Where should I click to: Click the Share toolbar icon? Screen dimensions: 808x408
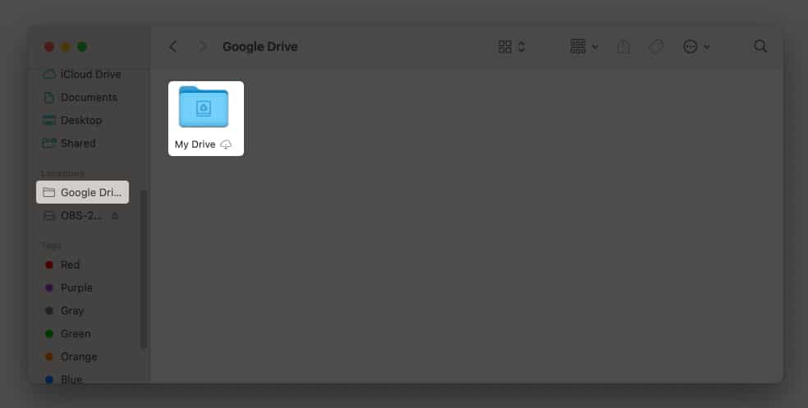[x=623, y=46]
